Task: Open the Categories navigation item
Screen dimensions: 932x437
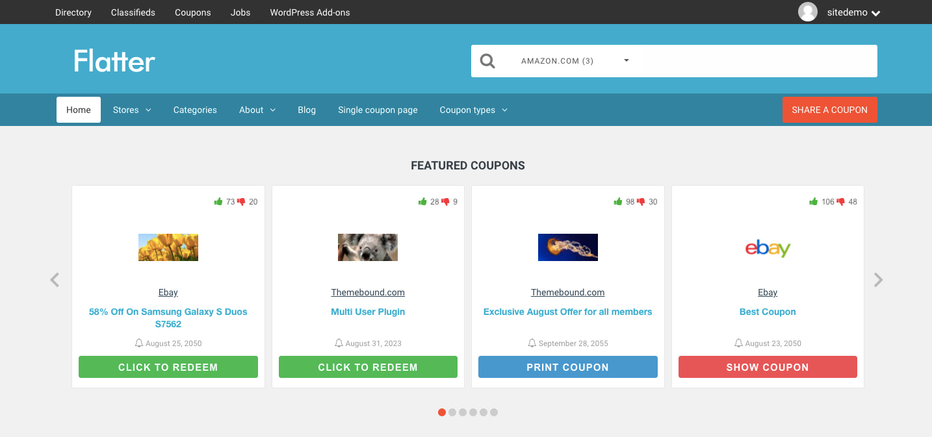Action: (x=195, y=110)
